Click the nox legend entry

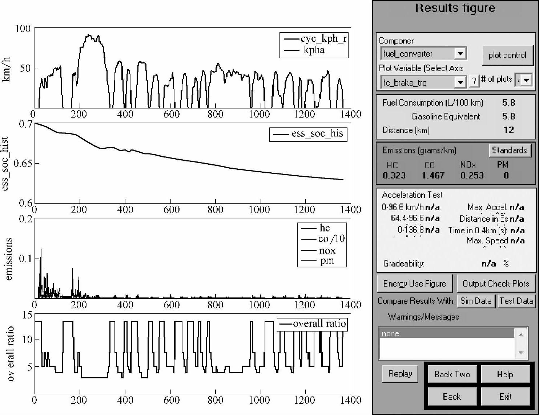point(318,250)
